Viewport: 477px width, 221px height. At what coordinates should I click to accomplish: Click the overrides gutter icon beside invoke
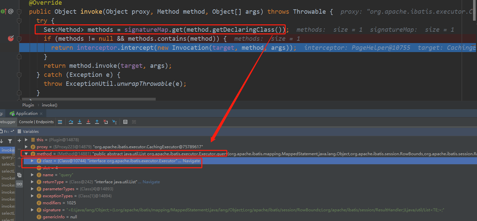coord(3,11)
